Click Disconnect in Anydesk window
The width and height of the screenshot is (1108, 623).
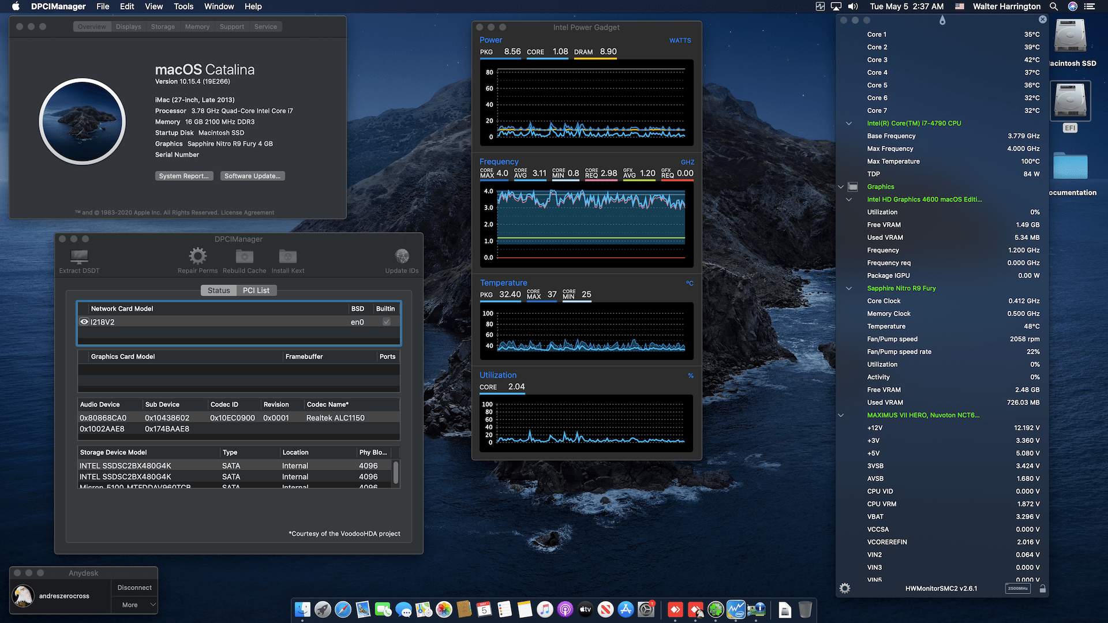tap(134, 588)
